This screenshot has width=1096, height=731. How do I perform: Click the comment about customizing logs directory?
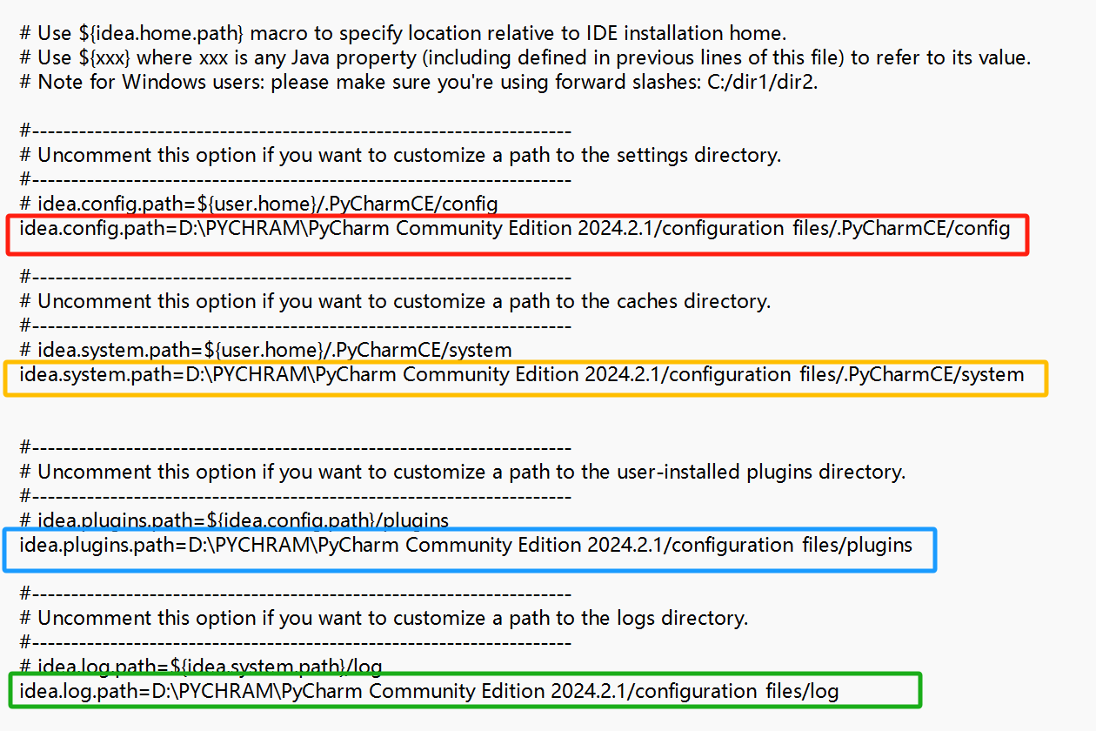click(384, 619)
